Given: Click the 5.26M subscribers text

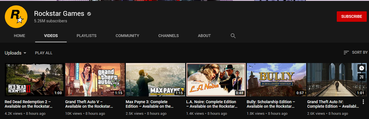Looking at the screenshot, I should pos(51,21).
